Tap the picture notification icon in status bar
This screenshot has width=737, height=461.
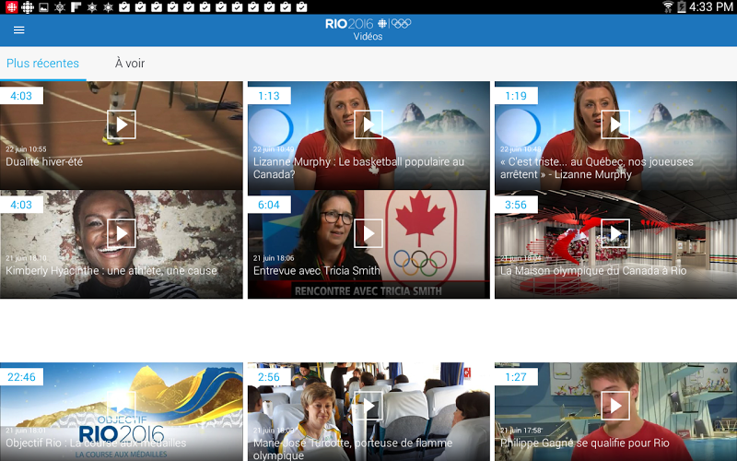(x=43, y=7)
